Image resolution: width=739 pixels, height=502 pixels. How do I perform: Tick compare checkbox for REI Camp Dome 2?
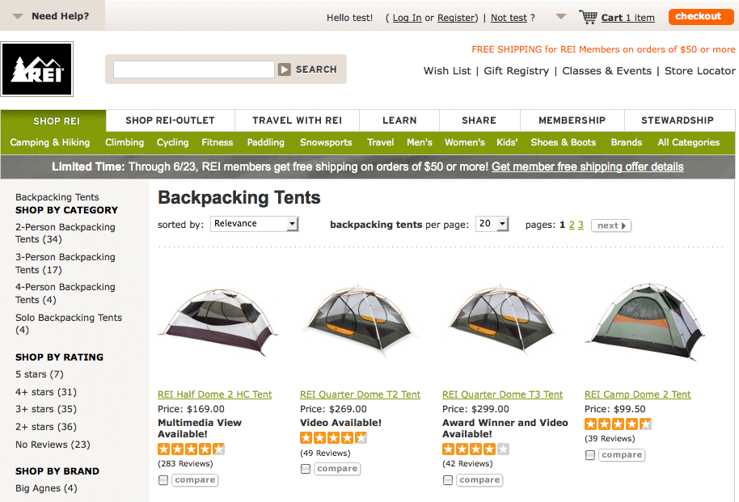(x=590, y=455)
